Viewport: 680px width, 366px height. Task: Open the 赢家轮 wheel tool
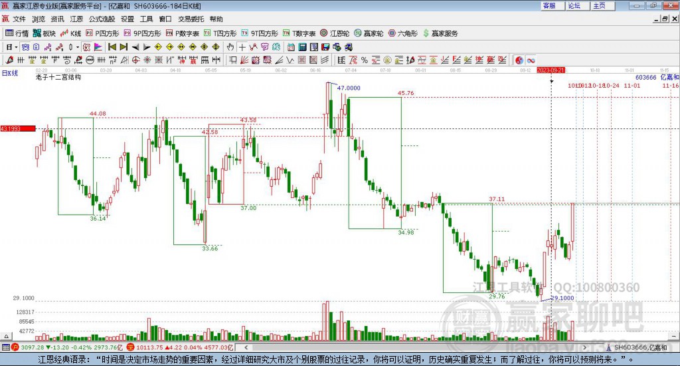click(369, 33)
